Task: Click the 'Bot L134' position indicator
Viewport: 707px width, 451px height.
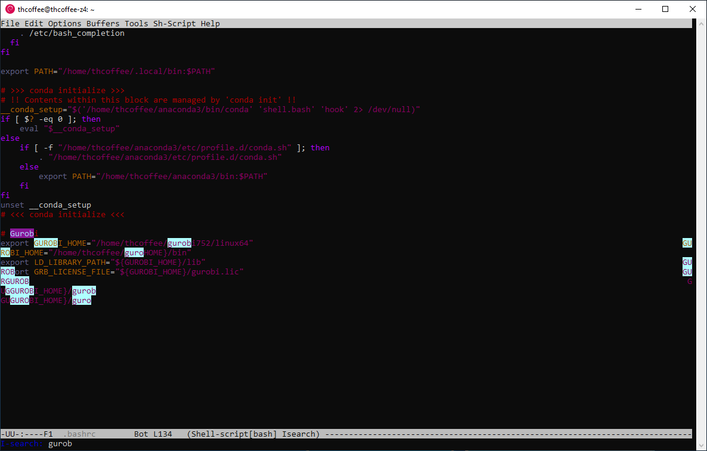Action: point(153,434)
